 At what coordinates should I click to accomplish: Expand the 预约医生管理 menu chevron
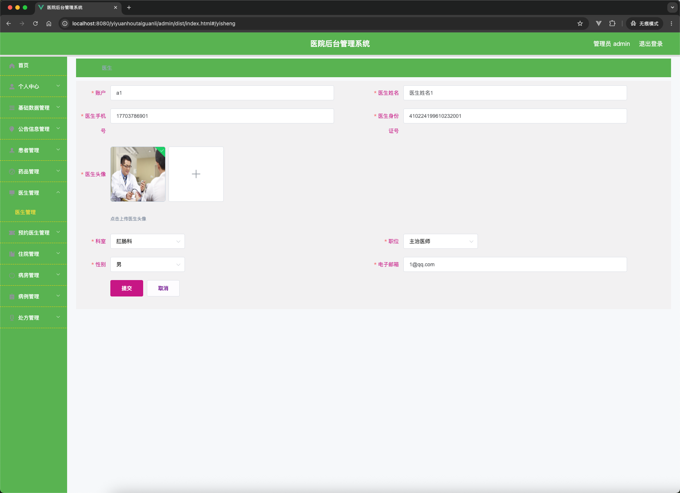coord(58,232)
